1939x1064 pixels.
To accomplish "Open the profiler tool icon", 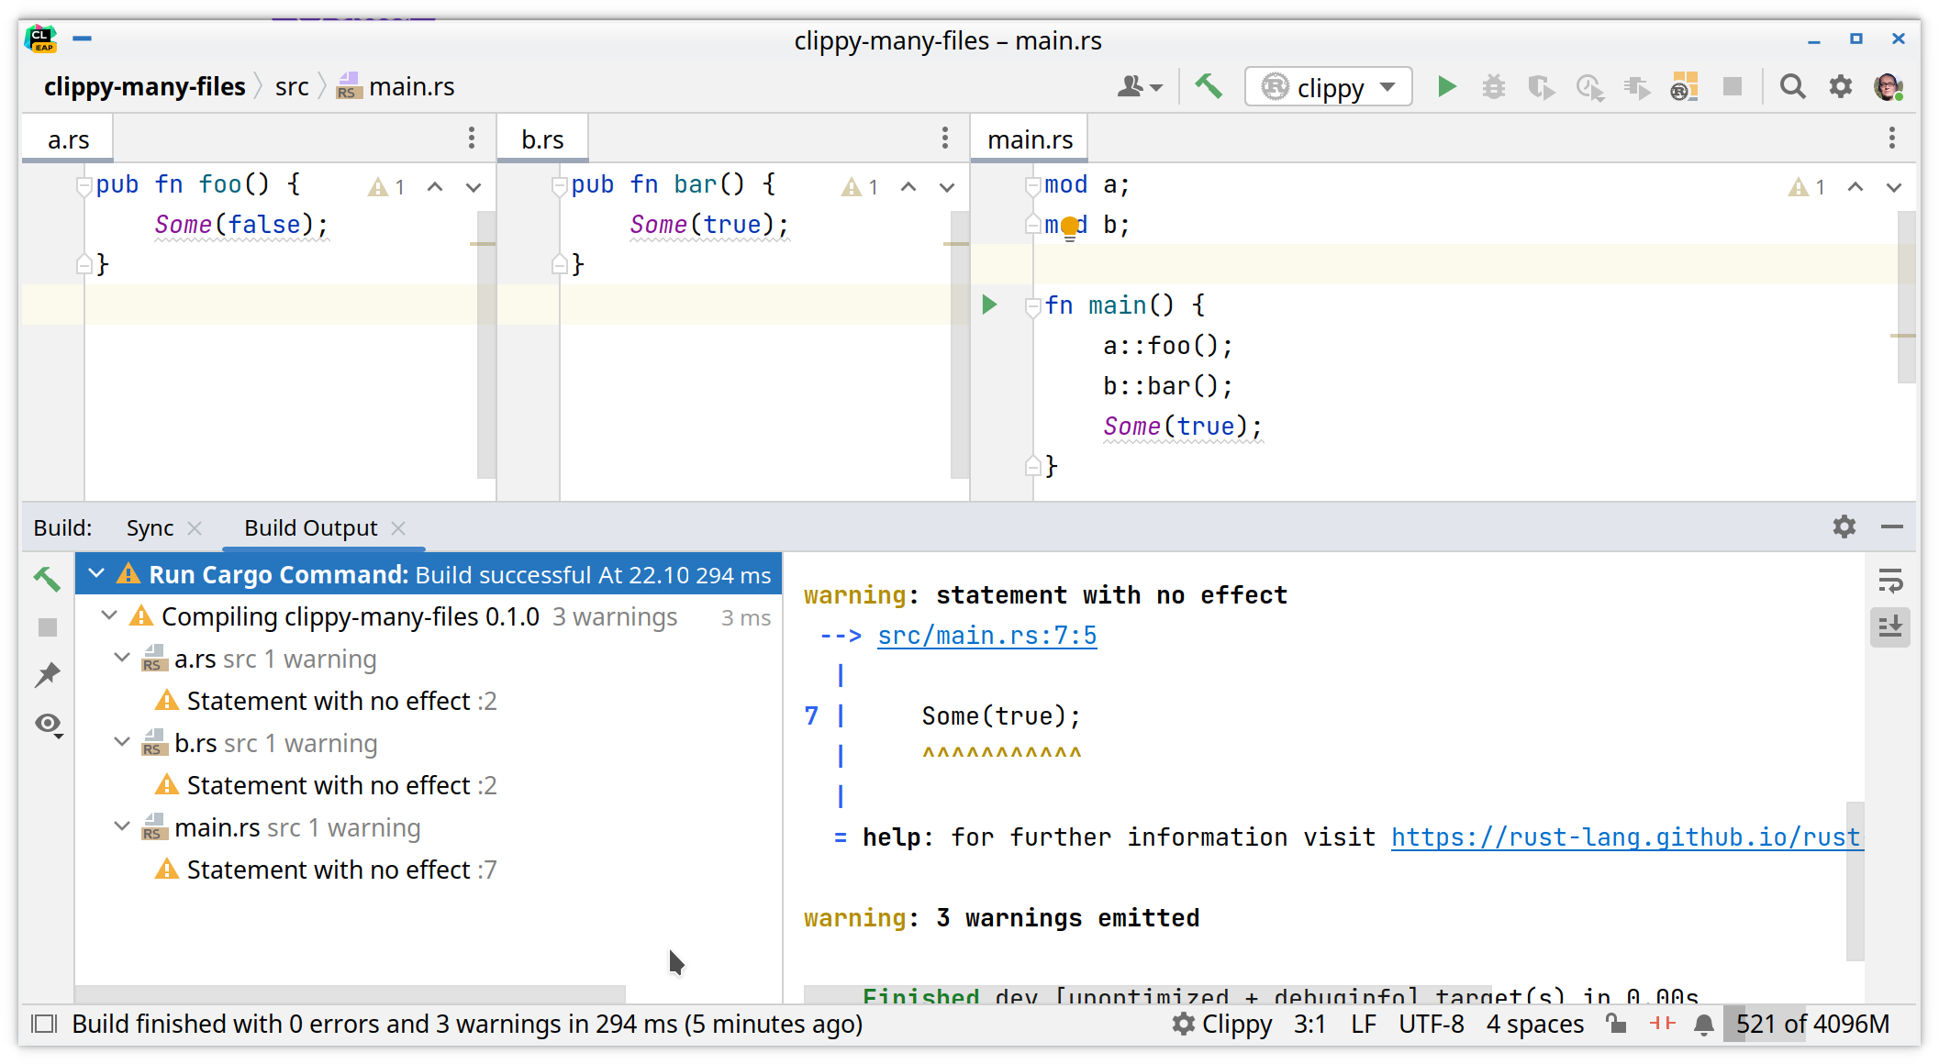I will coord(1590,86).
